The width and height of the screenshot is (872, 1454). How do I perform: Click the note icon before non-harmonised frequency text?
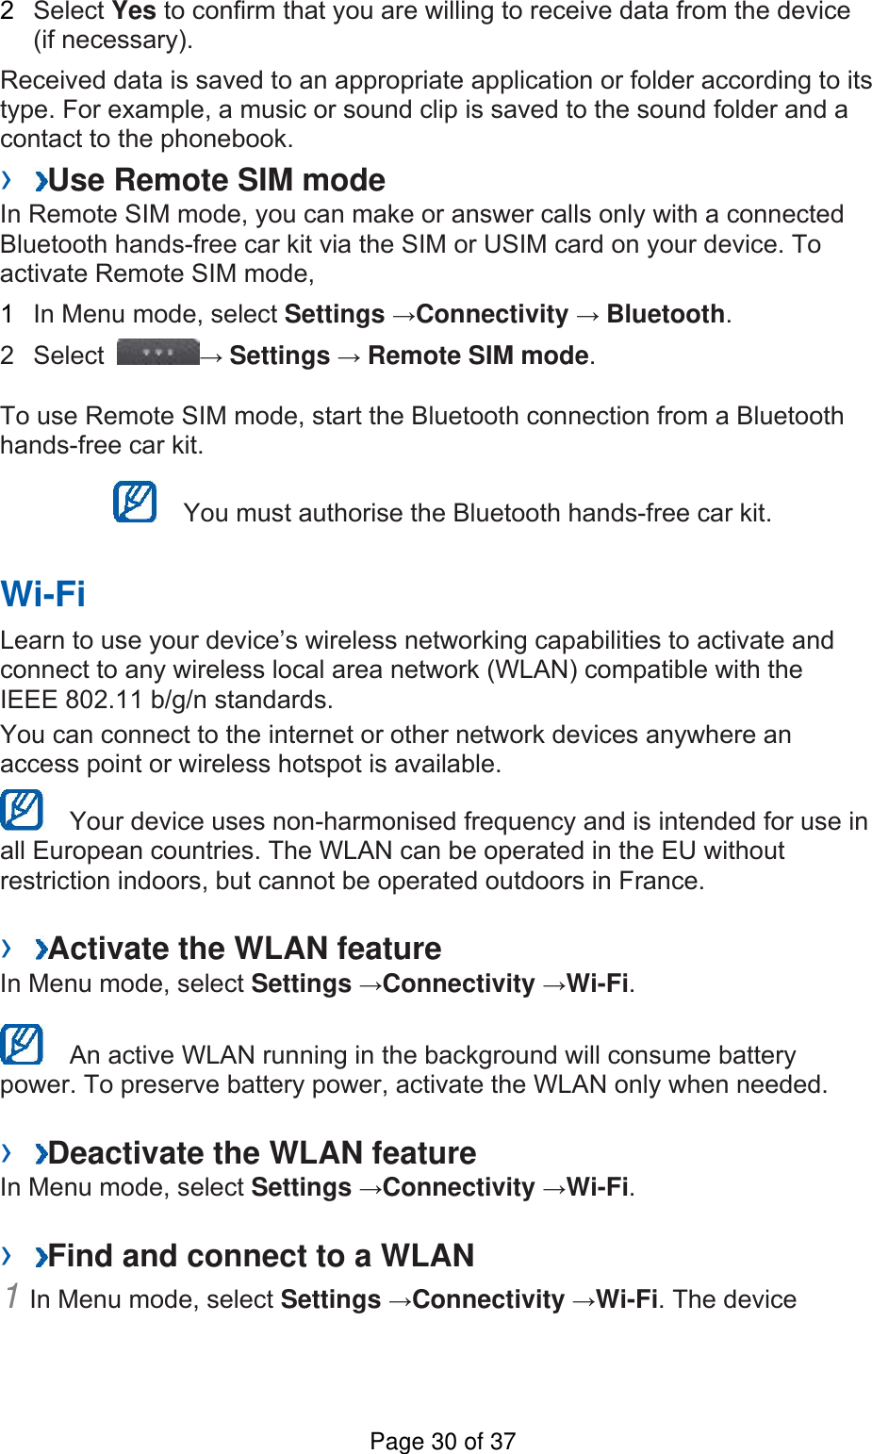point(22,809)
